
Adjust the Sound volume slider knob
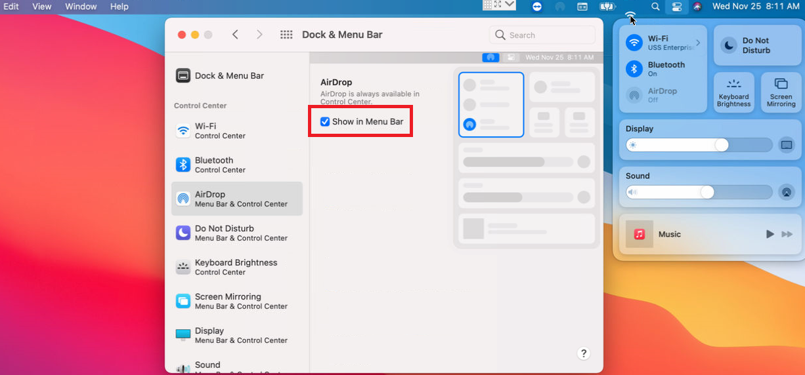(x=707, y=192)
